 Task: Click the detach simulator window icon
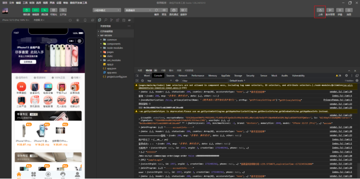point(93,20)
